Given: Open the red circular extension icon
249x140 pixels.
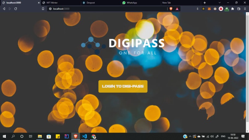Looking at the screenshot, I should pos(221,9).
